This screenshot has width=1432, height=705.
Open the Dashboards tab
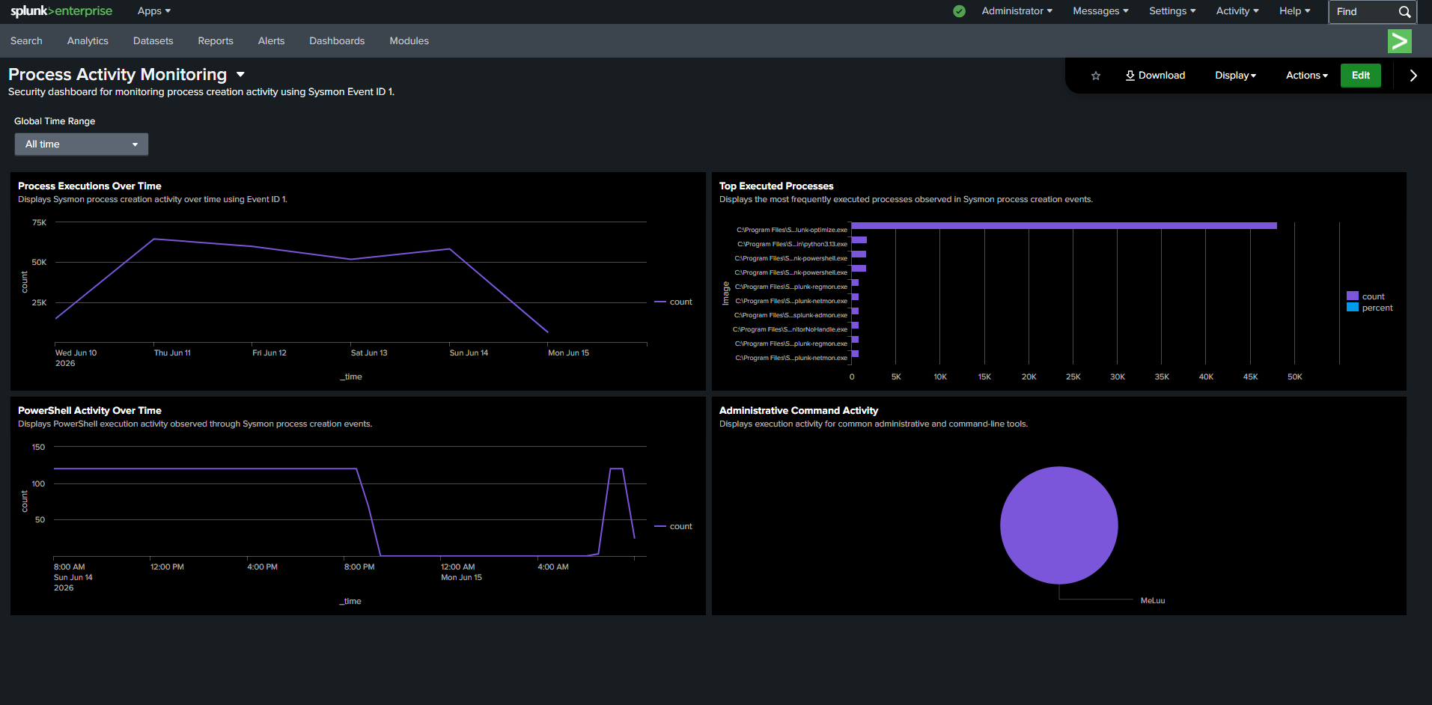coord(337,41)
